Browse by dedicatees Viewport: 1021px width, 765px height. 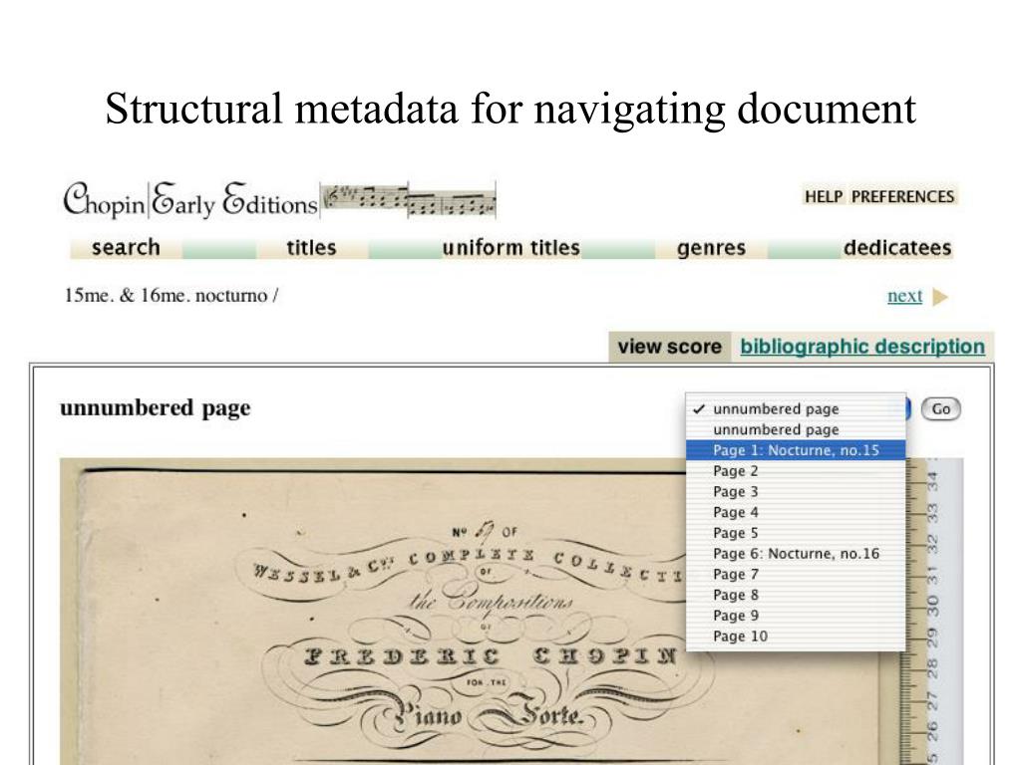click(897, 248)
